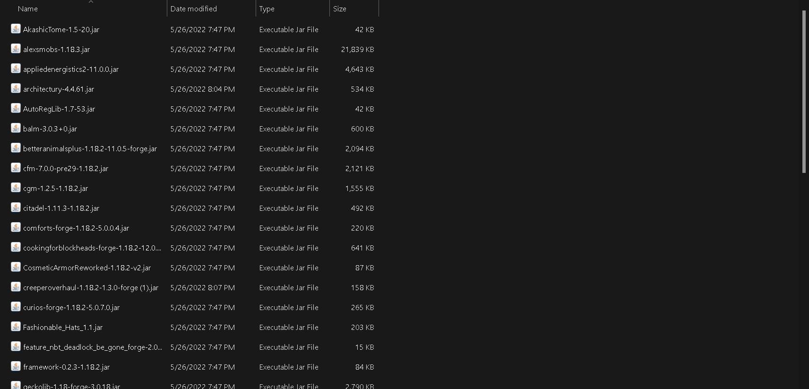809x389 pixels.
Task: Select the cgm-1.2.5-1.18.2.jar file name
Action: tap(56, 188)
